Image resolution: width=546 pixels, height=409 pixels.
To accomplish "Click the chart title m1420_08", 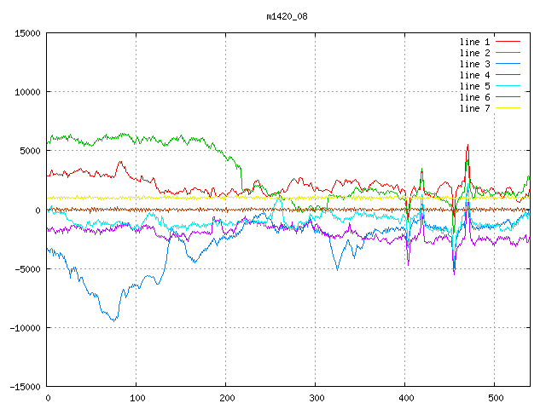I will click(287, 15).
